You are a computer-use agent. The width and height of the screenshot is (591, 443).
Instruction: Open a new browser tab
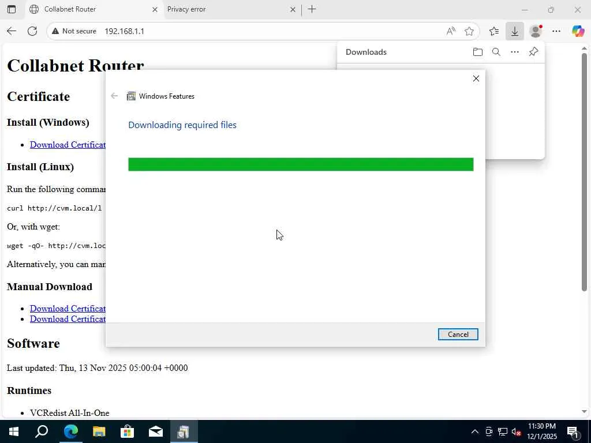[x=312, y=9]
